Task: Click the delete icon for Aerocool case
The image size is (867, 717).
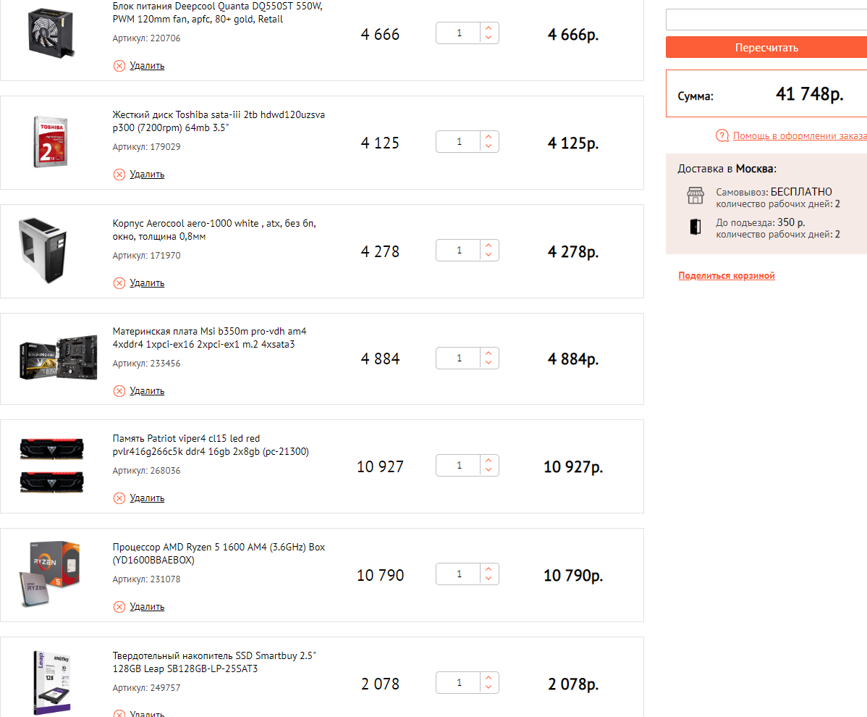Action: (x=119, y=283)
